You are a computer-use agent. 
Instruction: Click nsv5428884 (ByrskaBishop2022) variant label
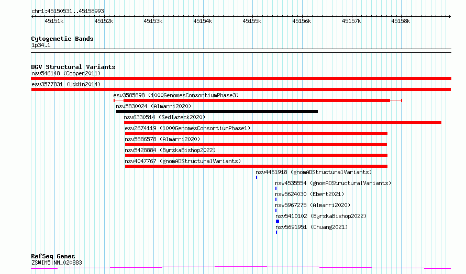(x=170, y=150)
